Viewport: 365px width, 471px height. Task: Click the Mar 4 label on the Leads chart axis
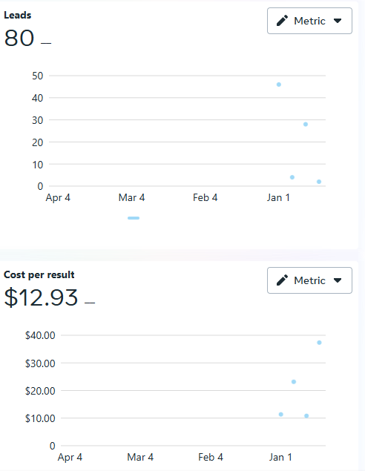131,197
